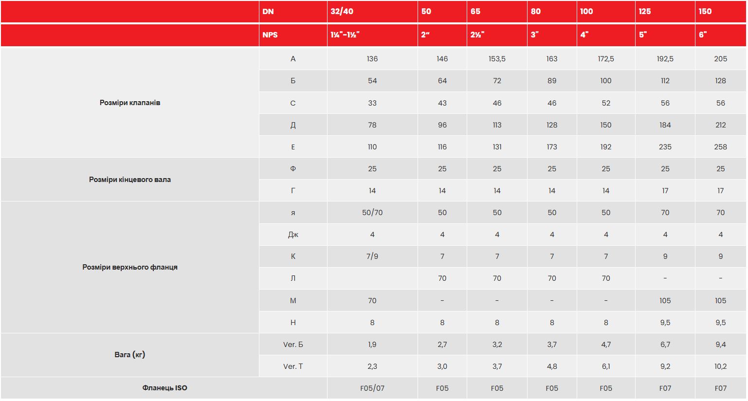Click the 258 value cell

coord(721,147)
